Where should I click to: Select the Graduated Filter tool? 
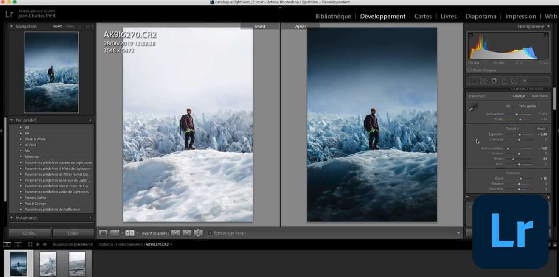[504, 81]
